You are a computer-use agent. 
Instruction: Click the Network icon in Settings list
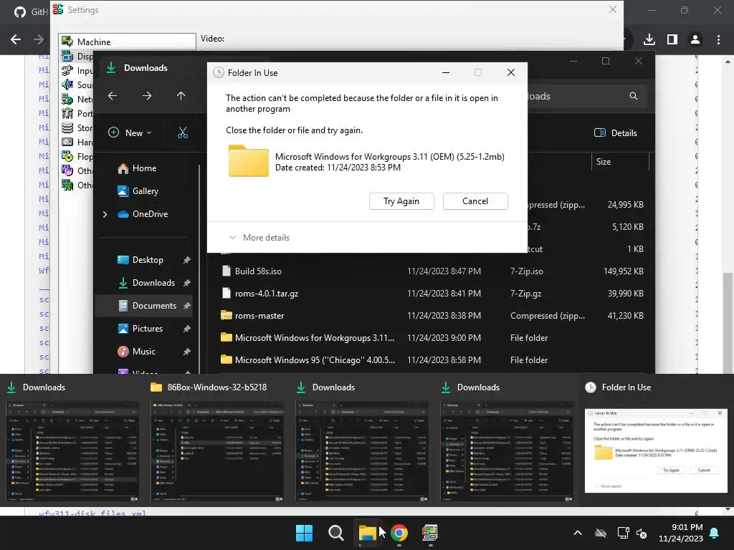(x=67, y=99)
